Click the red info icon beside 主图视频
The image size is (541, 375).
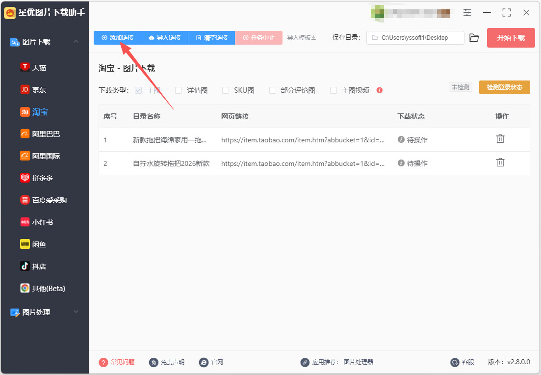point(380,90)
